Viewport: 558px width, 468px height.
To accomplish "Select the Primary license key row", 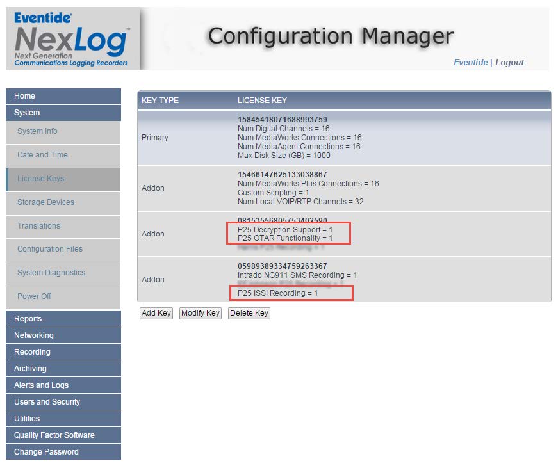I will [x=344, y=138].
